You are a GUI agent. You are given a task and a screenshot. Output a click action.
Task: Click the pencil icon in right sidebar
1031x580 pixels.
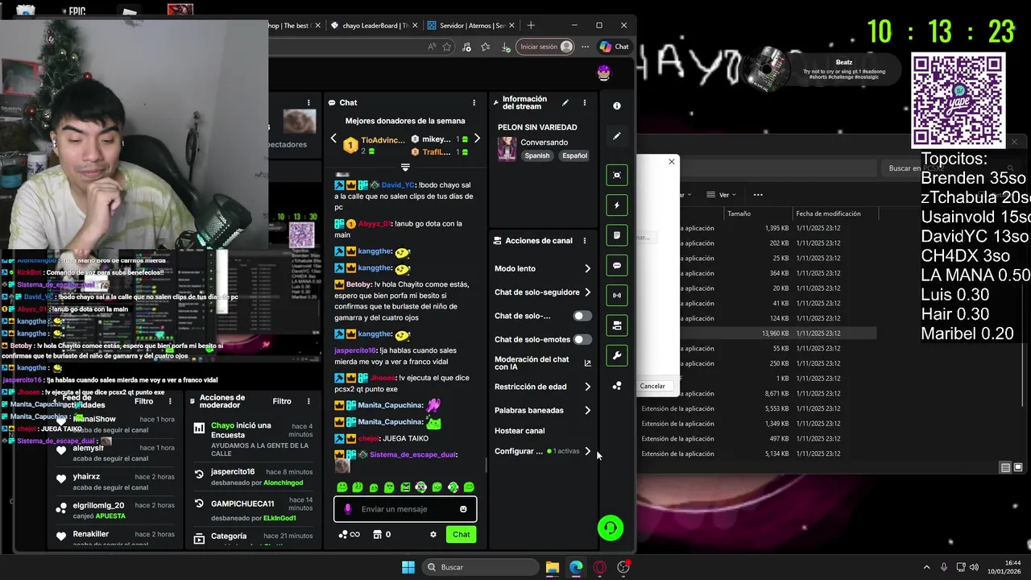coord(617,136)
